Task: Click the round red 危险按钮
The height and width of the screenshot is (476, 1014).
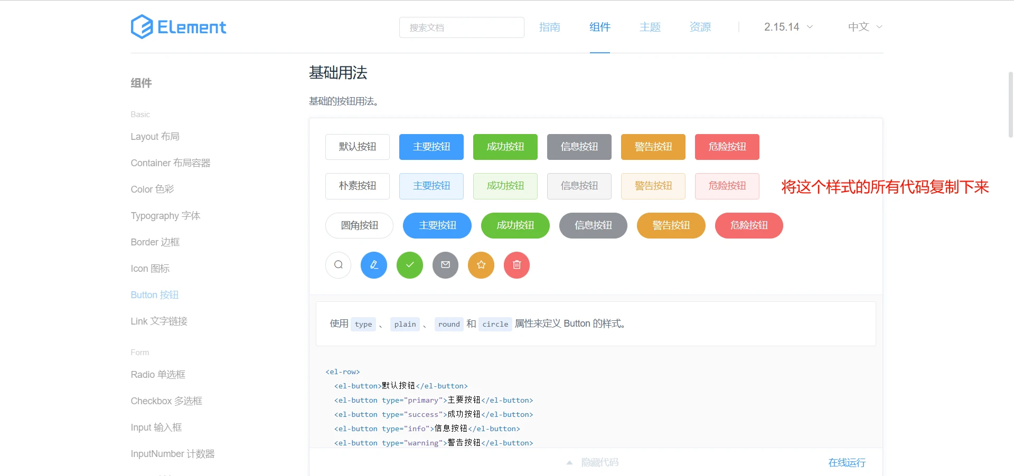Action: click(748, 225)
